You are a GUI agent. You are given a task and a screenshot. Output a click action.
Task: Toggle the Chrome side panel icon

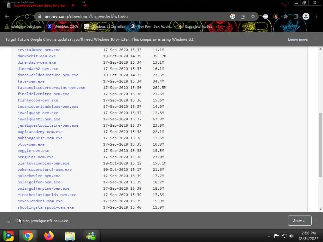(x=296, y=16)
